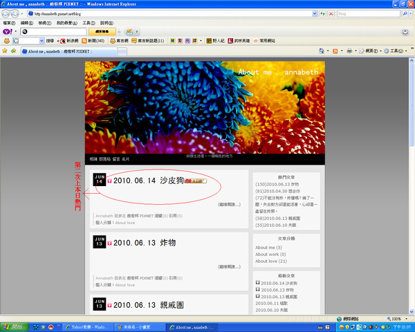Click the Windows 開始 Start button
The height and width of the screenshot is (332, 415).
(x=15, y=327)
